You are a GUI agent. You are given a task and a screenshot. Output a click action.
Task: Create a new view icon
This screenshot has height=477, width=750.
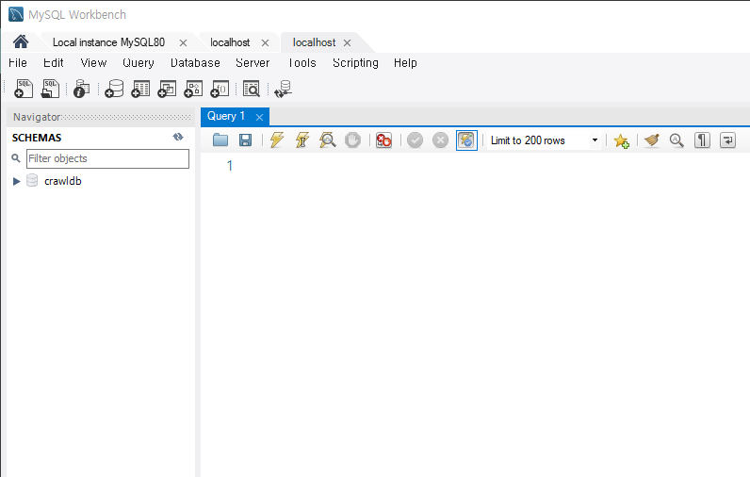click(x=167, y=89)
